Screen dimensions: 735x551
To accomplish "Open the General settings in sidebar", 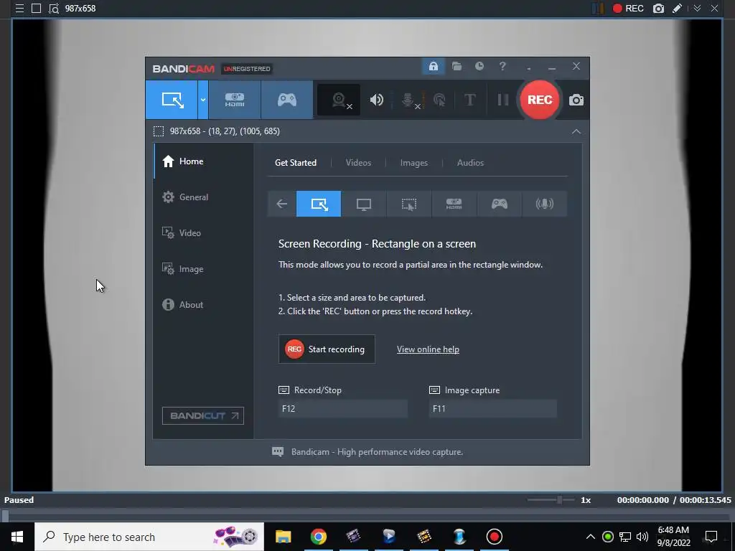I will 203,197.
